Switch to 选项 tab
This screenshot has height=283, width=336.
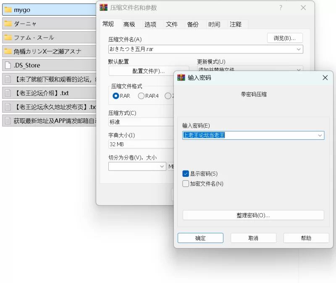coord(150,24)
